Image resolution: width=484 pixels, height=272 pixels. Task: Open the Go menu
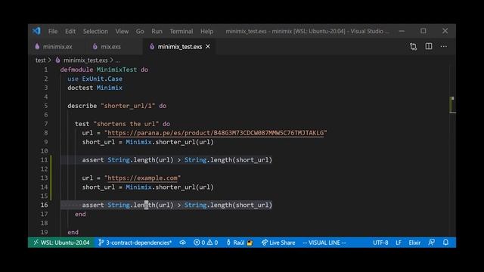click(x=140, y=31)
